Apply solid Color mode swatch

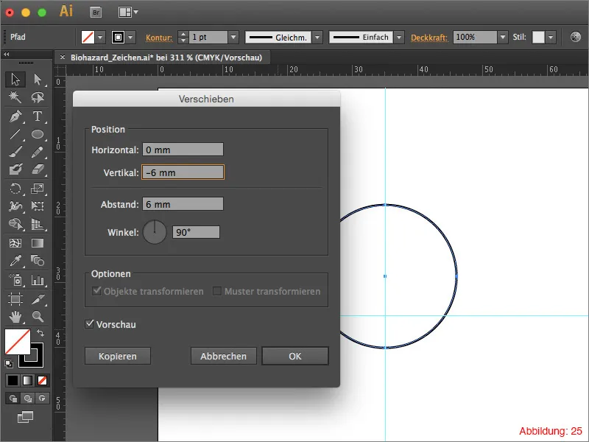point(13,381)
